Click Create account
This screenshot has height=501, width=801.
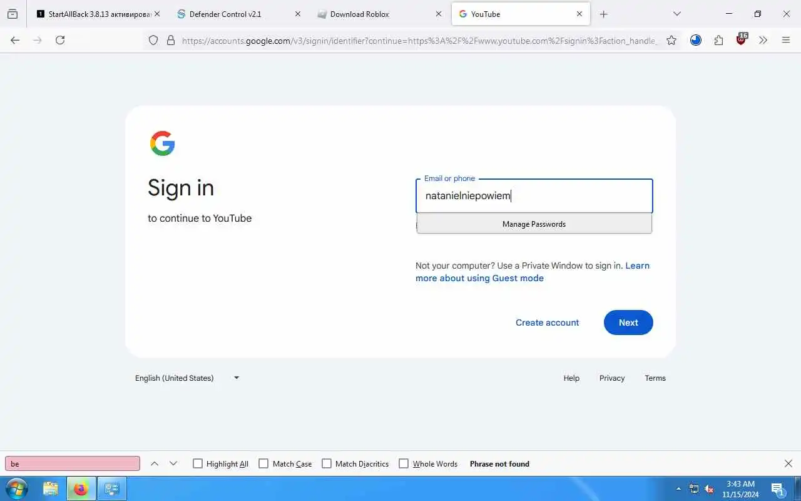pyautogui.click(x=548, y=323)
